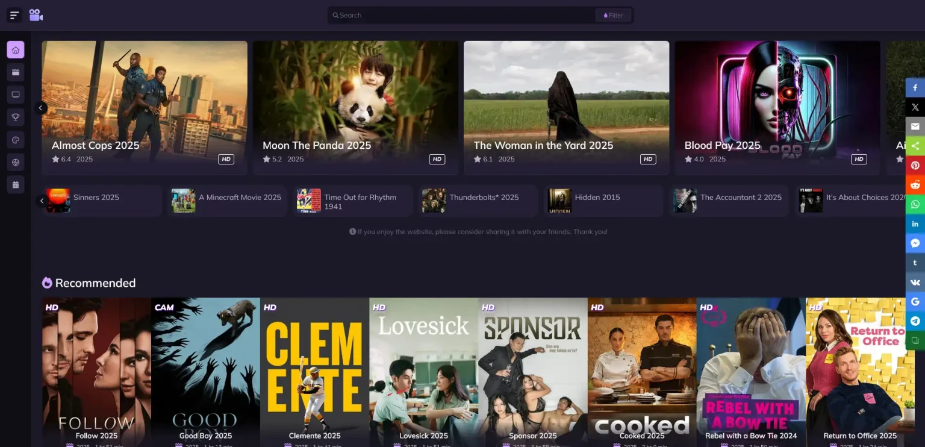Screen dimensions: 925x447
Task: Click the copy link share icon
Action: tap(915, 340)
